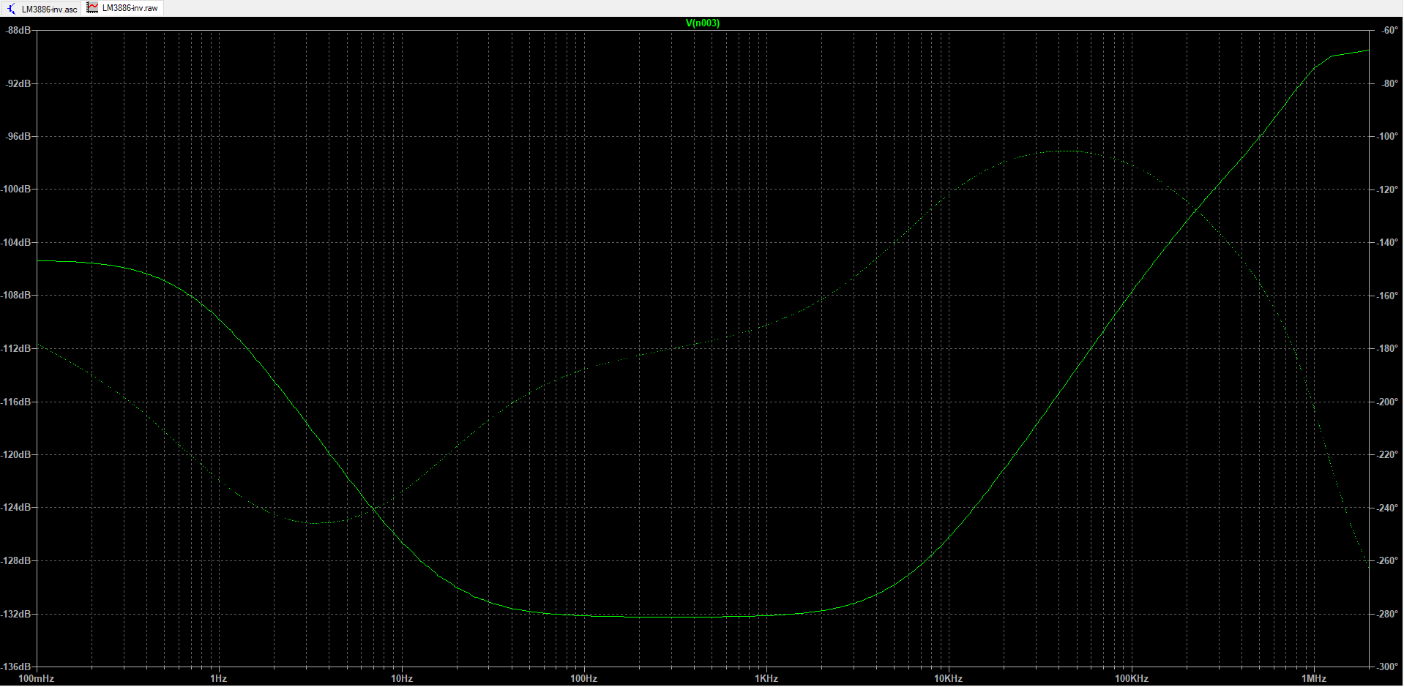Select the -96dB magnitude axis label
1404x687 pixels.
(18, 137)
